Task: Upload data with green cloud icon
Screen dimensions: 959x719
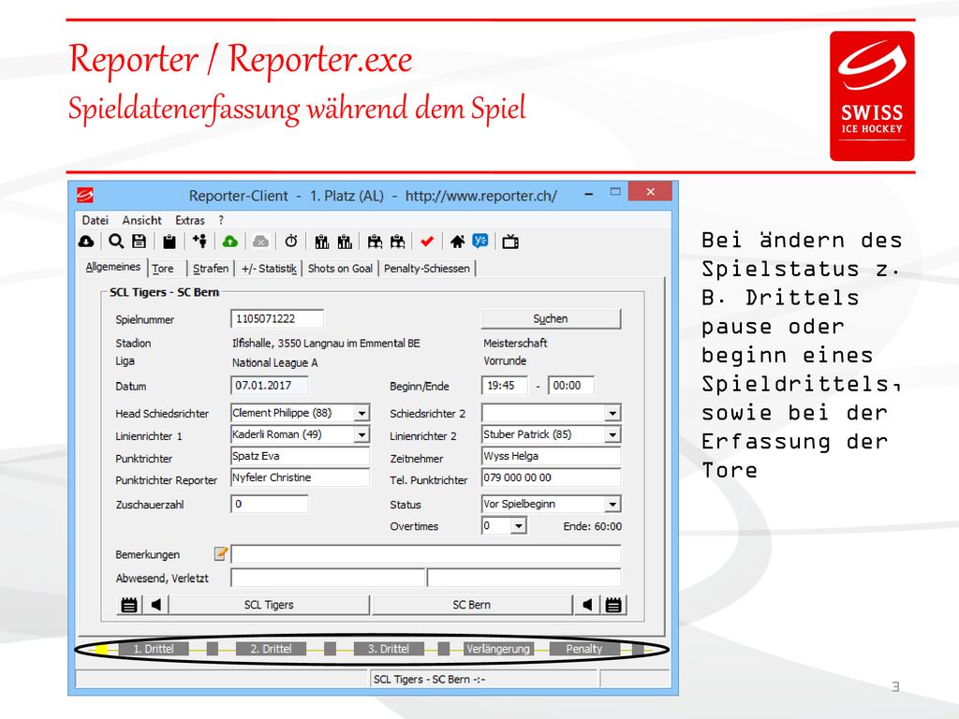Action: tap(230, 242)
